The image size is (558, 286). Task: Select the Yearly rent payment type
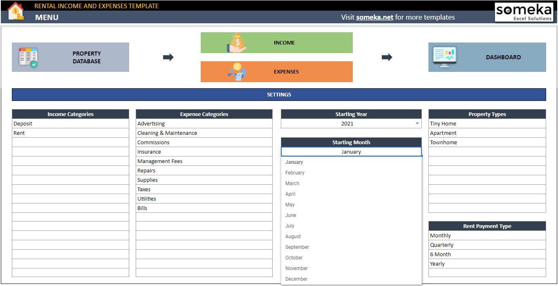coord(437,264)
